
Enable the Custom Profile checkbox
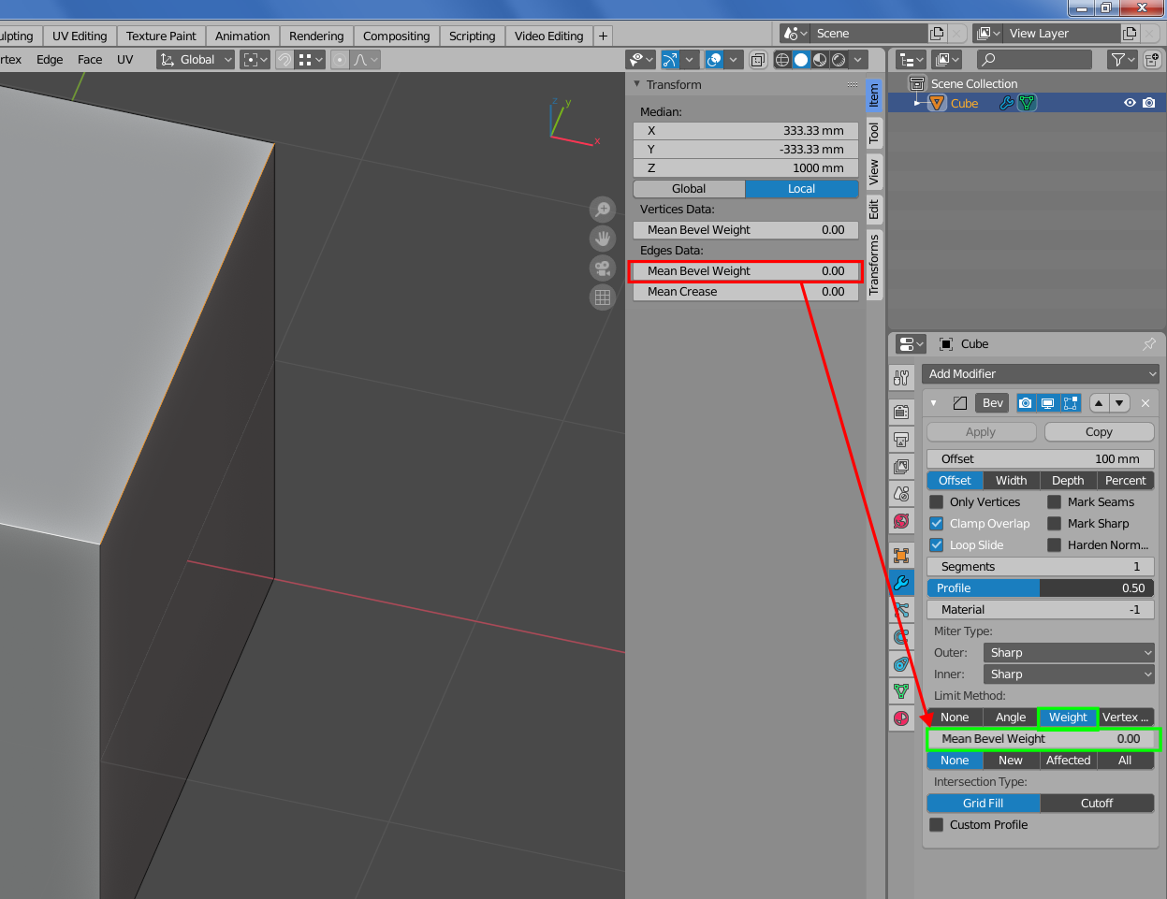click(x=937, y=825)
